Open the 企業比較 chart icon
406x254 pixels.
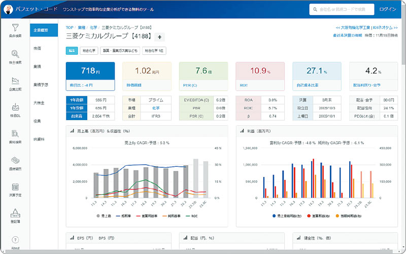point(15,81)
